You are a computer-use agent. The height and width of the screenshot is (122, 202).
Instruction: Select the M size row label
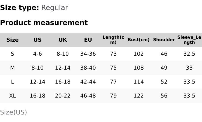12,68
